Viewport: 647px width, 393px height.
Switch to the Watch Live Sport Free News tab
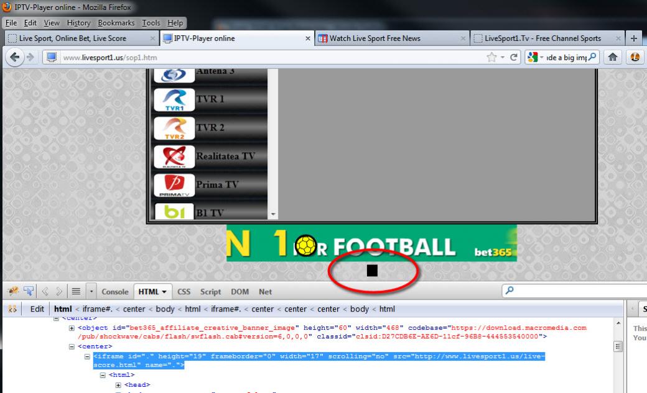[x=392, y=38]
